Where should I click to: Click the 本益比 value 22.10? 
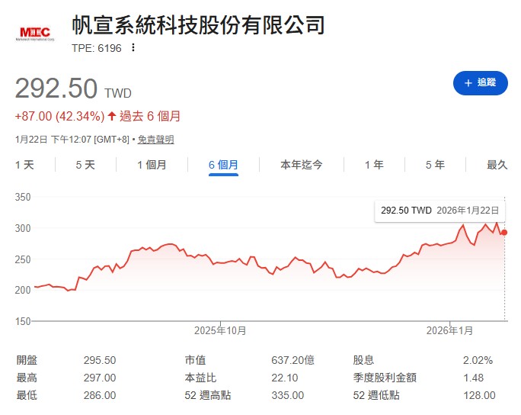285,378
